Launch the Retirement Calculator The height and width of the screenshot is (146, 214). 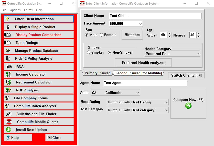[39, 82]
